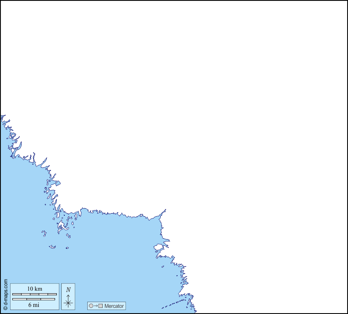Click the arrow between circle and square
Viewport: 348px width, 314px height.
click(x=96, y=306)
